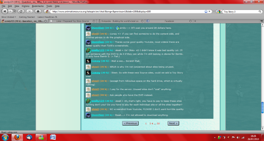Go back with Firefox's Back arrow
This screenshot has width=264, height=141.
pyautogui.click(x=5, y=11)
